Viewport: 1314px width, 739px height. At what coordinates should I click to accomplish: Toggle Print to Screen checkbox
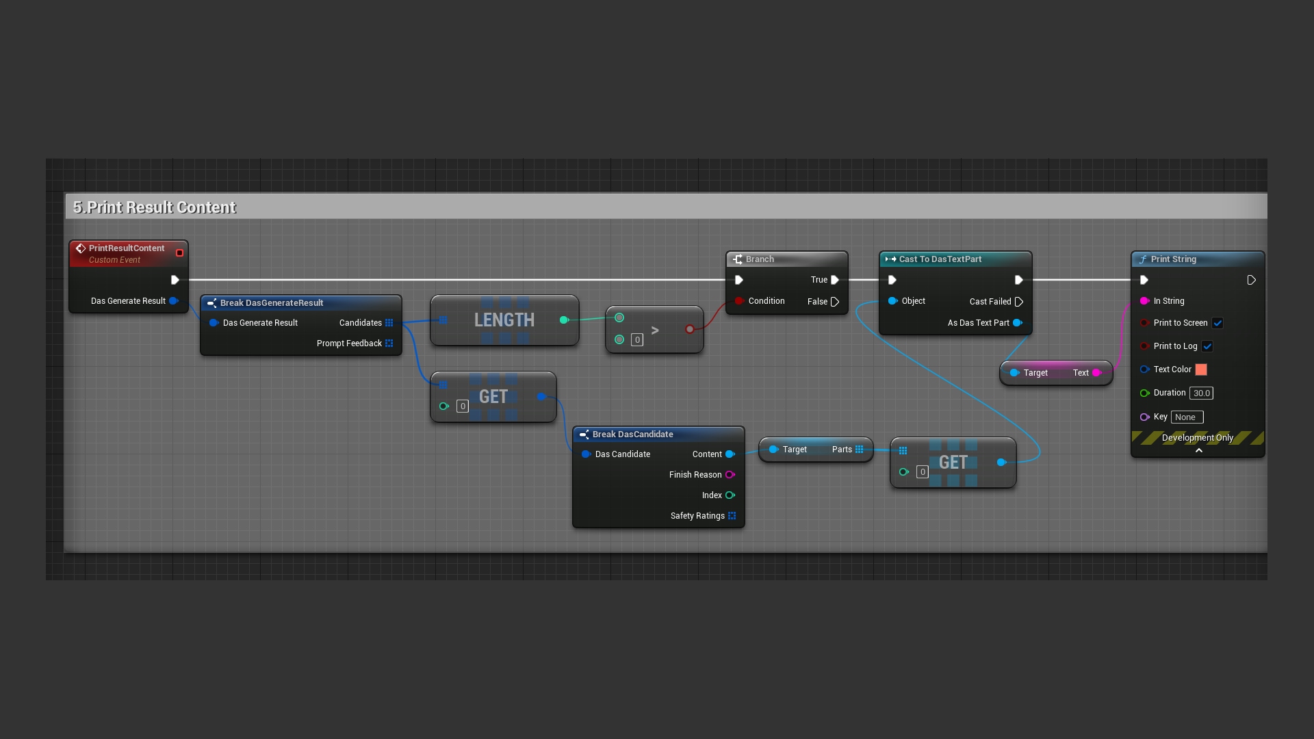click(1218, 323)
